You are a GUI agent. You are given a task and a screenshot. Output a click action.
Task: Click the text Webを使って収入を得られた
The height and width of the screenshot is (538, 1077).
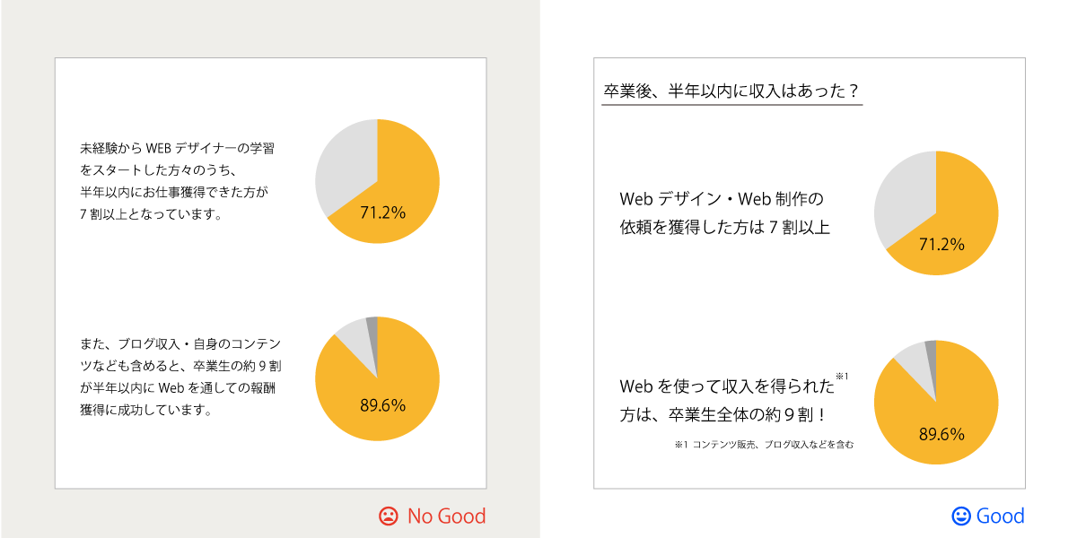[x=727, y=386]
